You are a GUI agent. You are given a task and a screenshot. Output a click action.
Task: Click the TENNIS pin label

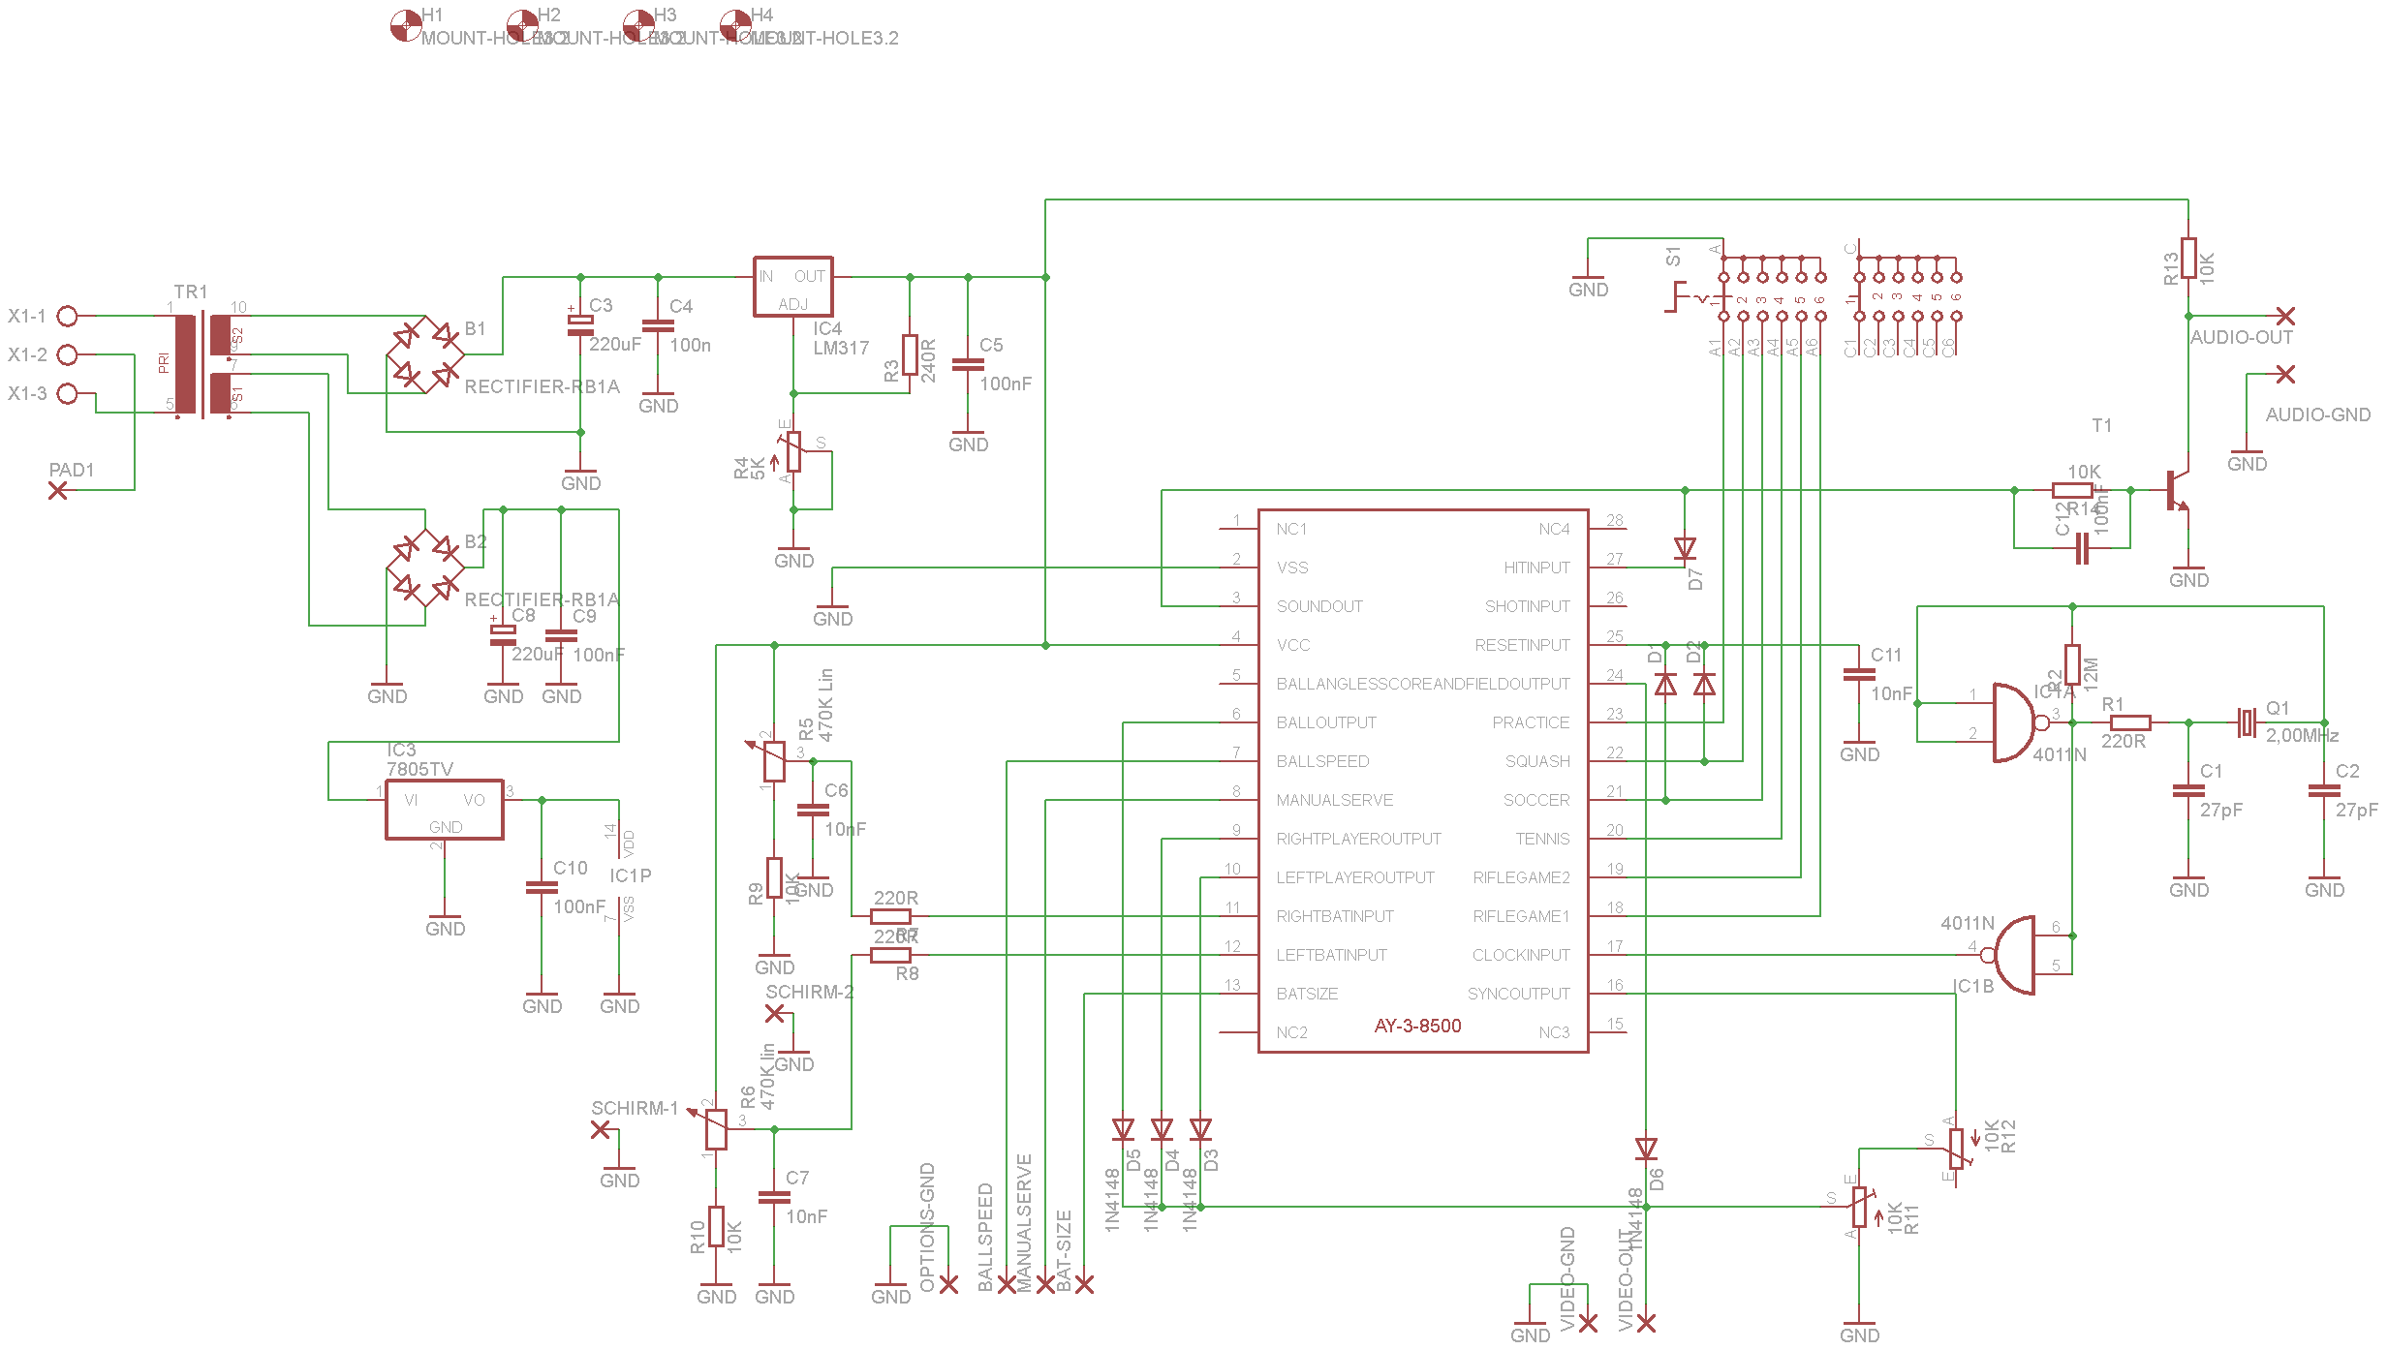pyautogui.click(x=1542, y=839)
